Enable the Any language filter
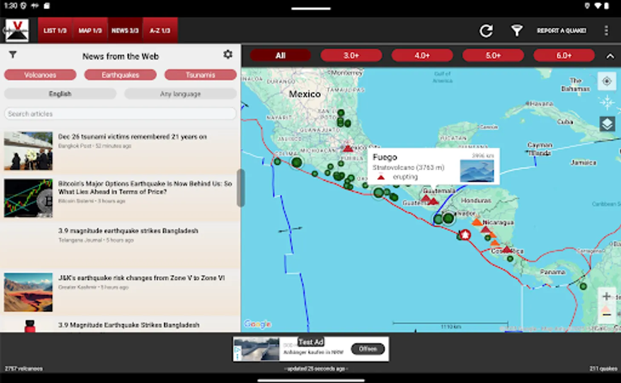This screenshot has width=621, height=383. pos(180,94)
